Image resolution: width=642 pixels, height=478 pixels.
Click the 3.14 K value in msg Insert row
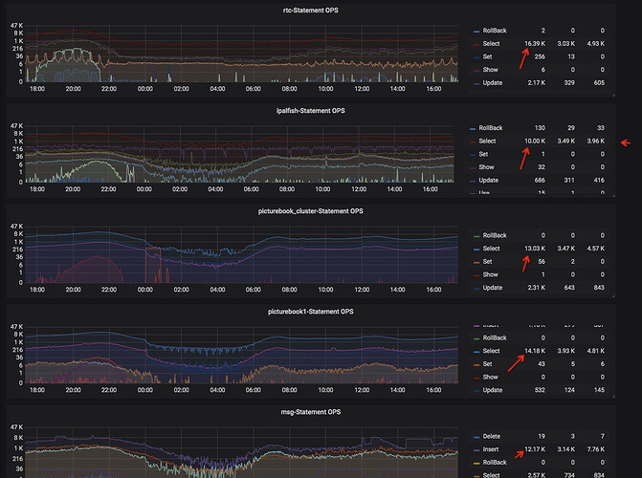coord(565,449)
